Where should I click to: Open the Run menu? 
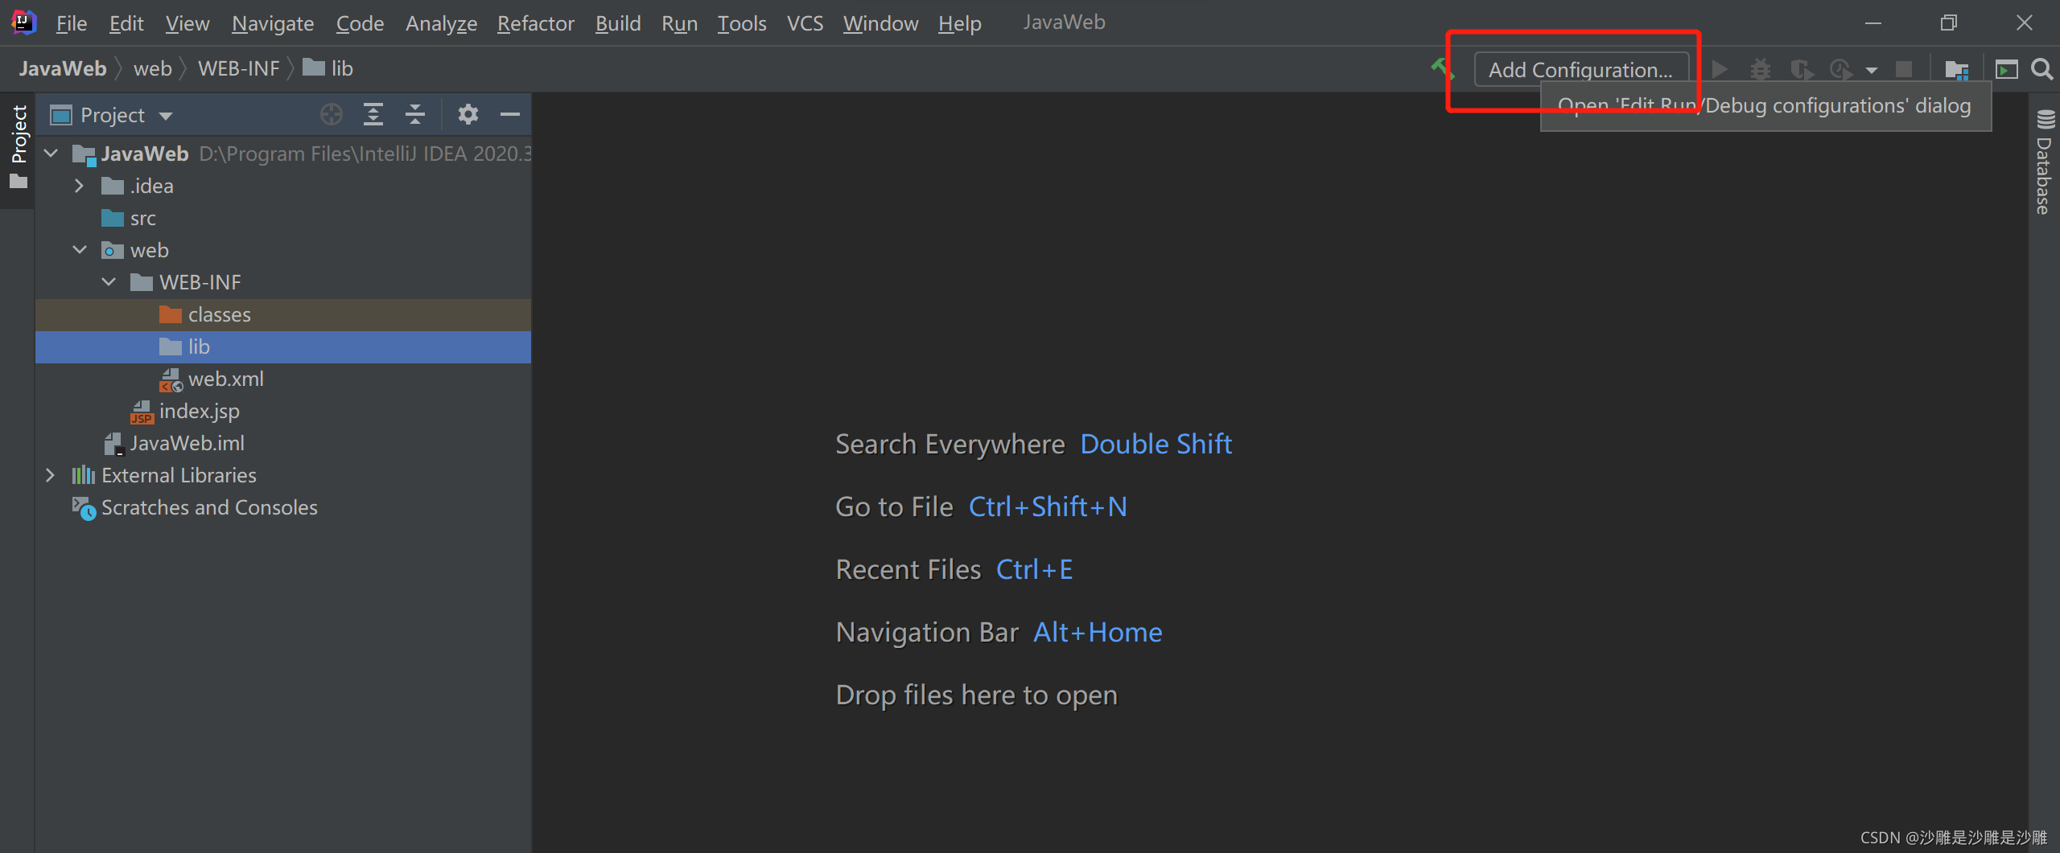pyautogui.click(x=679, y=23)
